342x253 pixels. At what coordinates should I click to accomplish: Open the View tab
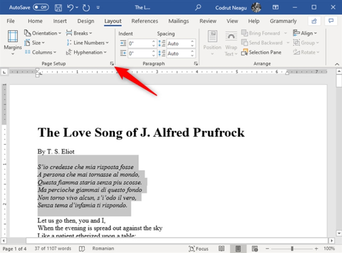(x=232, y=21)
